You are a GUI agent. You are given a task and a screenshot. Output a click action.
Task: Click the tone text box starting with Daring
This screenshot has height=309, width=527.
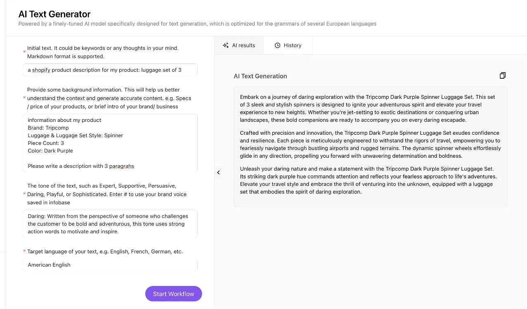(x=110, y=224)
